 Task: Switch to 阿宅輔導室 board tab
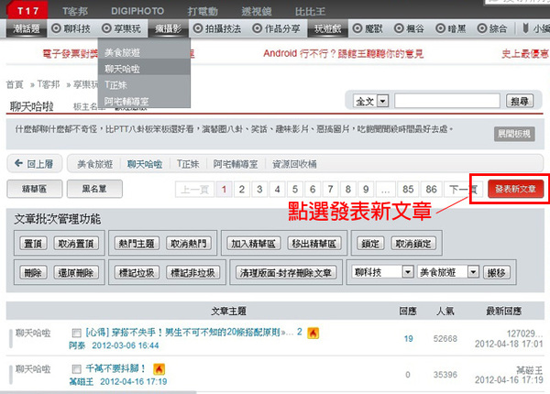[236, 164]
